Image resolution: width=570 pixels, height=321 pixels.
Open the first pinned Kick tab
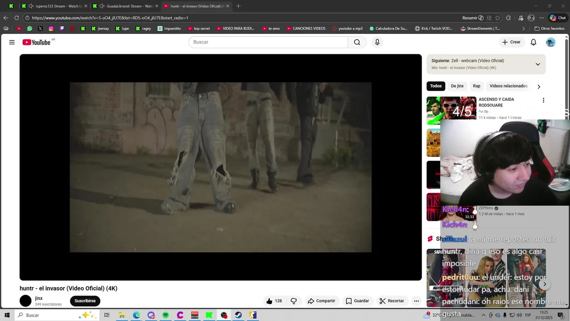point(11,6)
